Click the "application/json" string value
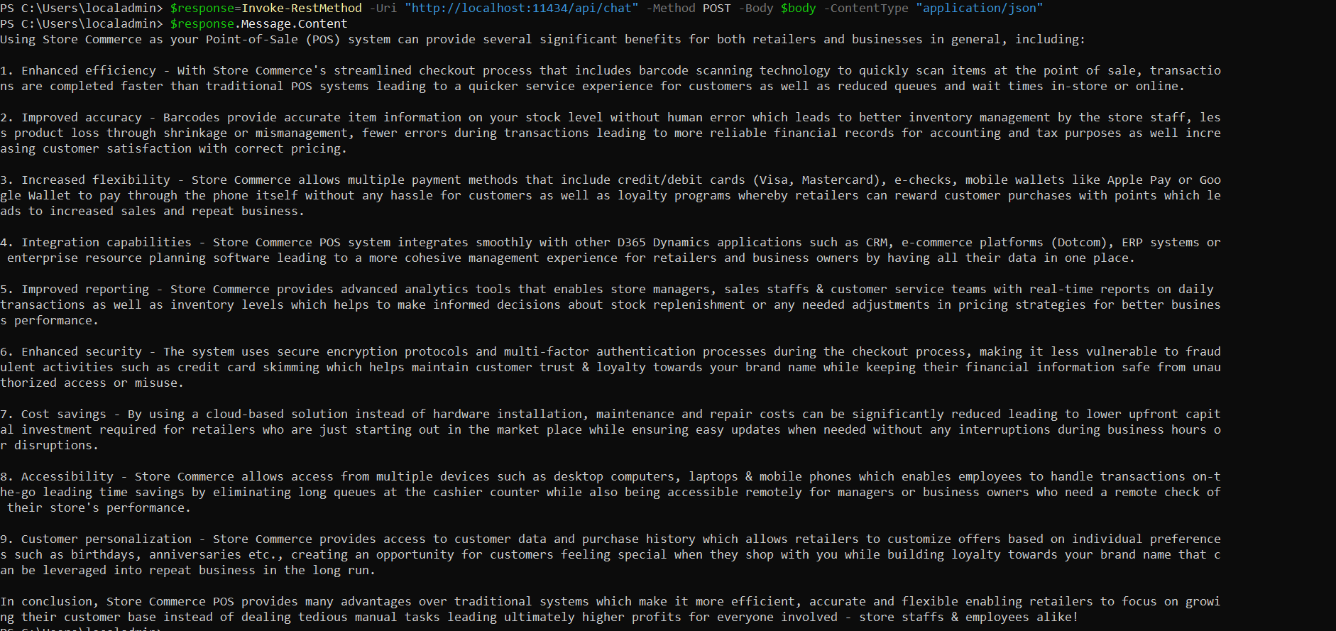The height and width of the screenshot is (631, 1336). 979,9
